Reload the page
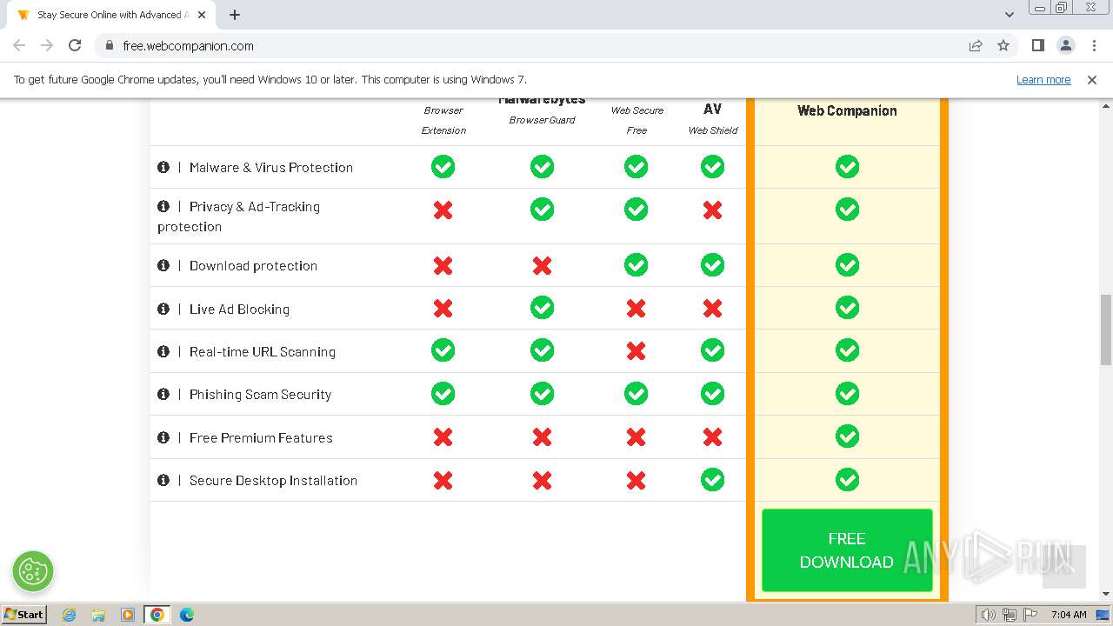1113x626 pixels. tap(75, 45)
